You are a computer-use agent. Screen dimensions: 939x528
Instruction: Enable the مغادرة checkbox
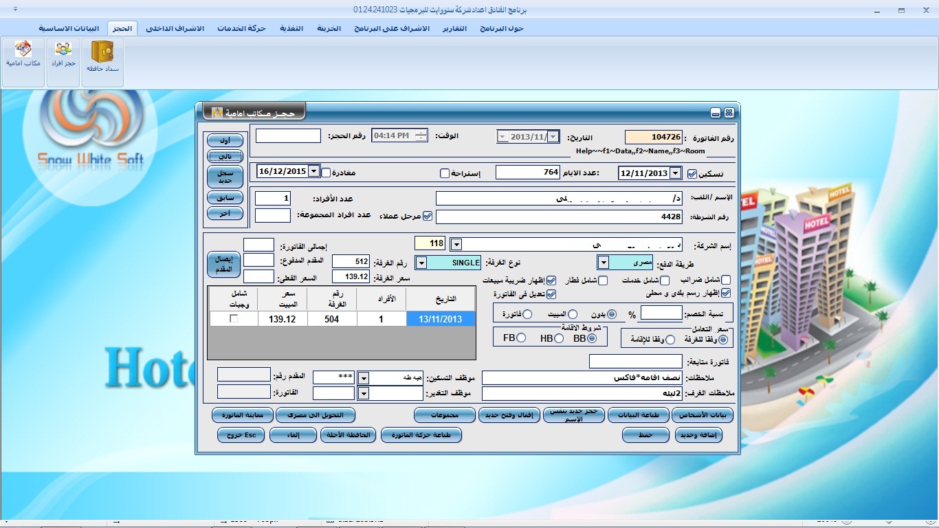327,173
